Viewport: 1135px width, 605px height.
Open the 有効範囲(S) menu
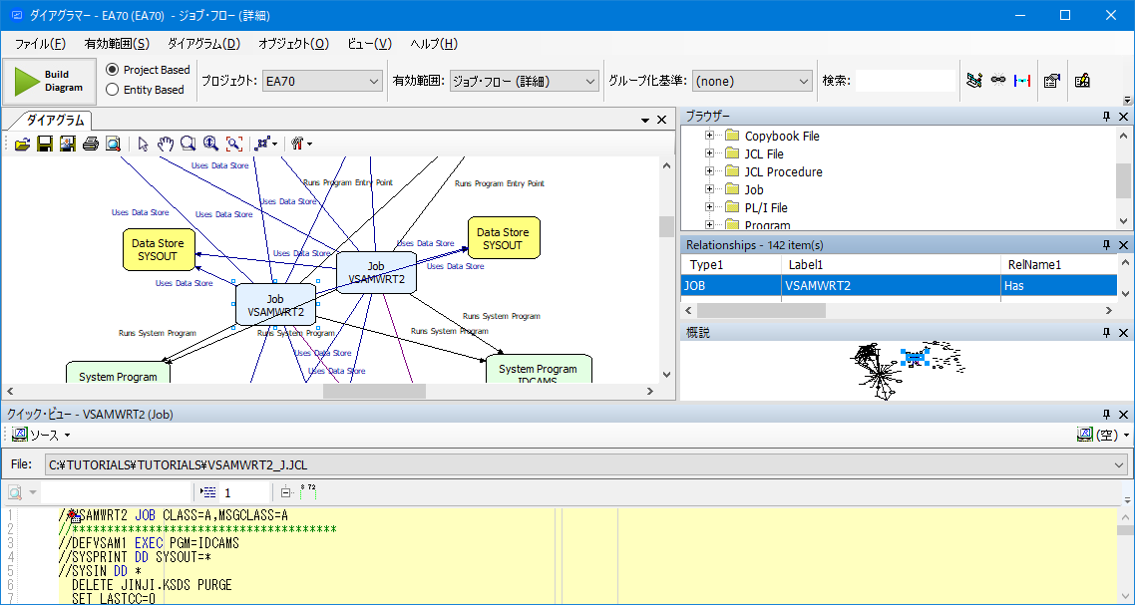(117, 44)
